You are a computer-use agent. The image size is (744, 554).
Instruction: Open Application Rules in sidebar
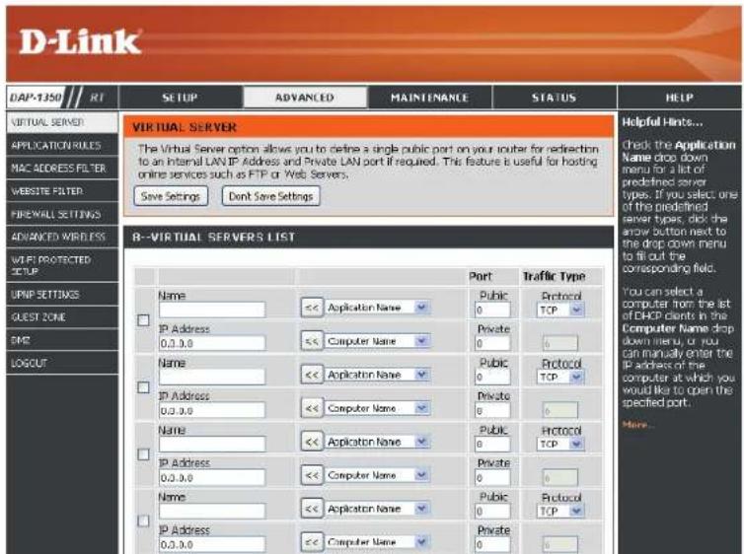tap(62, 146)
